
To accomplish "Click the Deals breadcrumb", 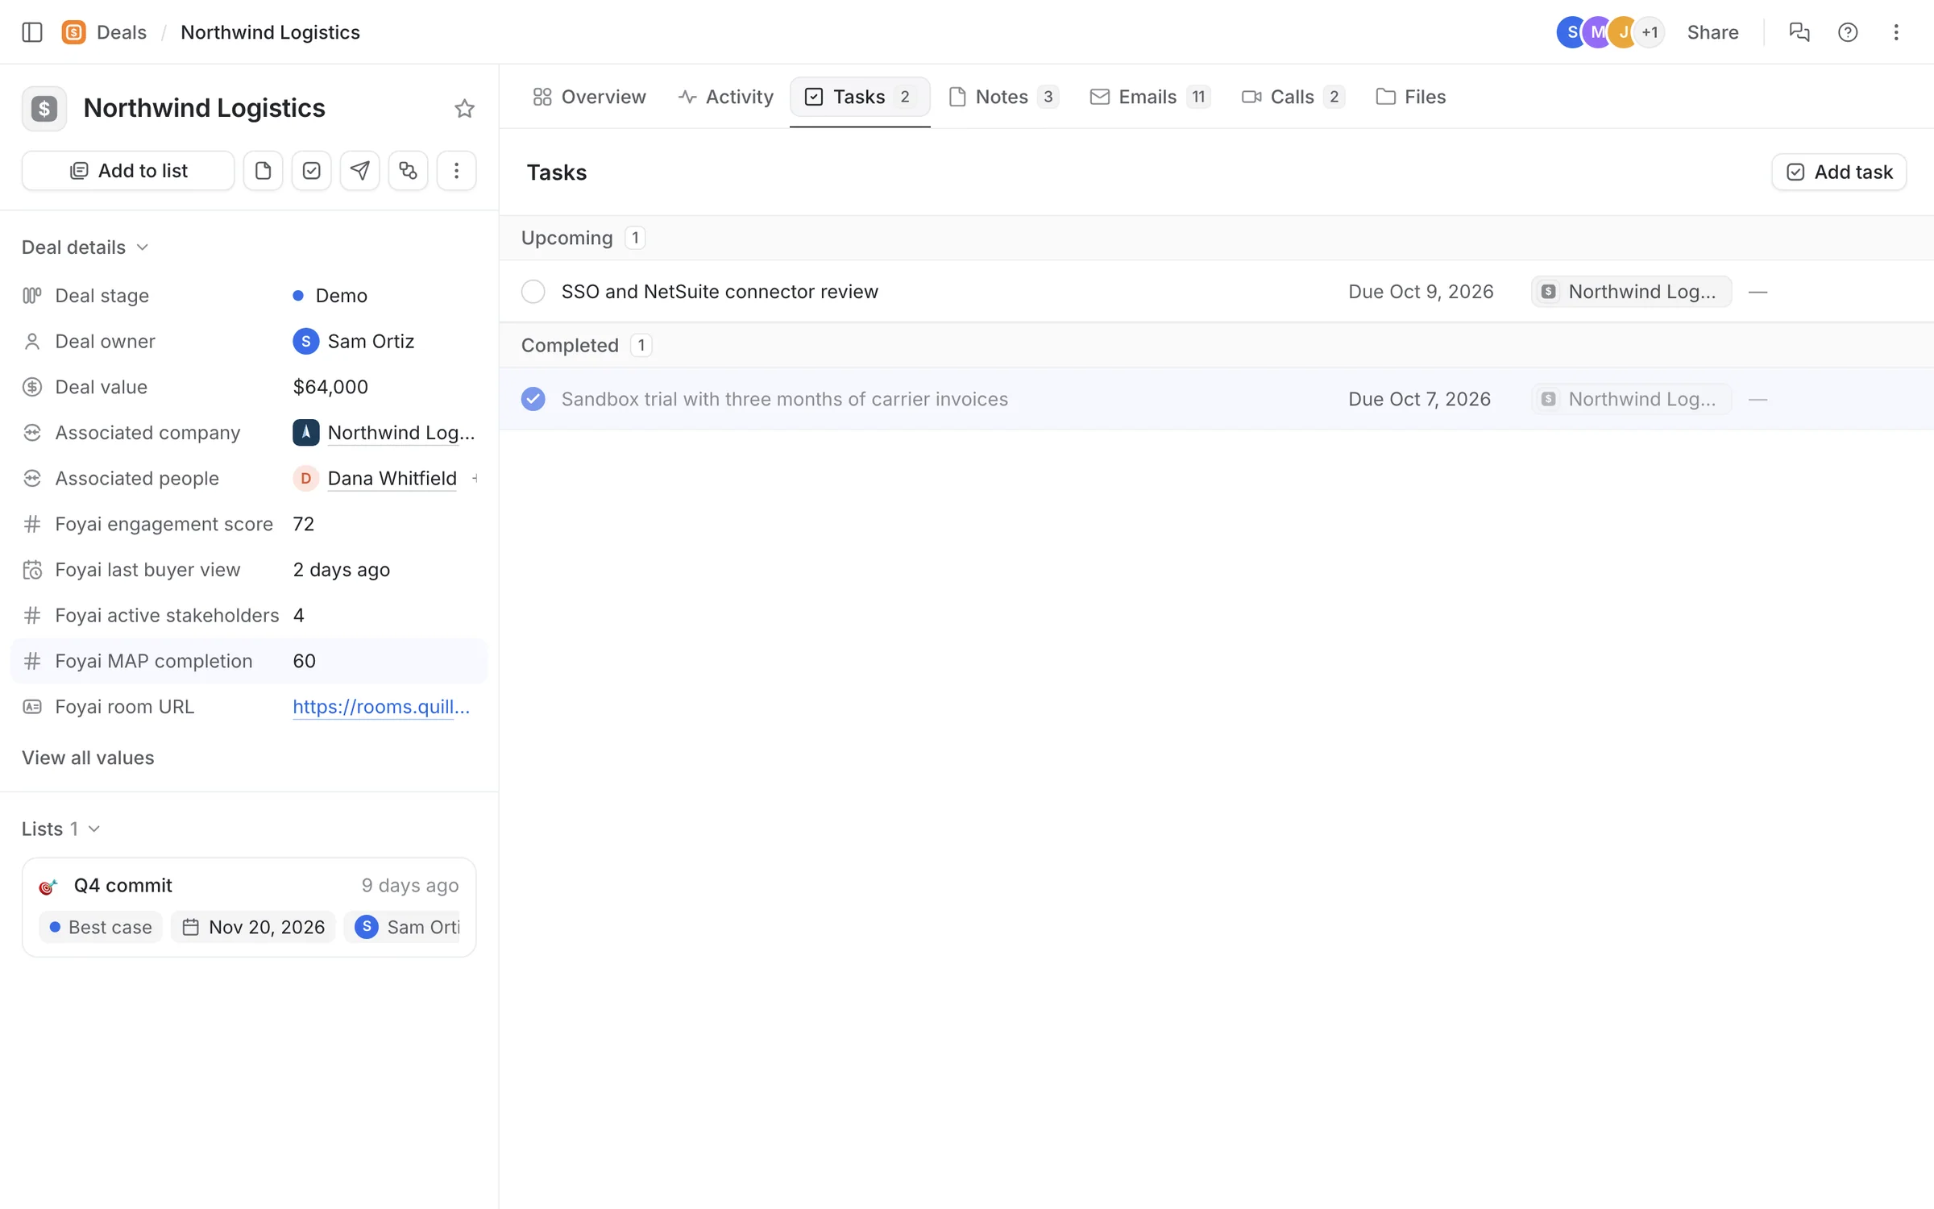I will pos(122,32).
